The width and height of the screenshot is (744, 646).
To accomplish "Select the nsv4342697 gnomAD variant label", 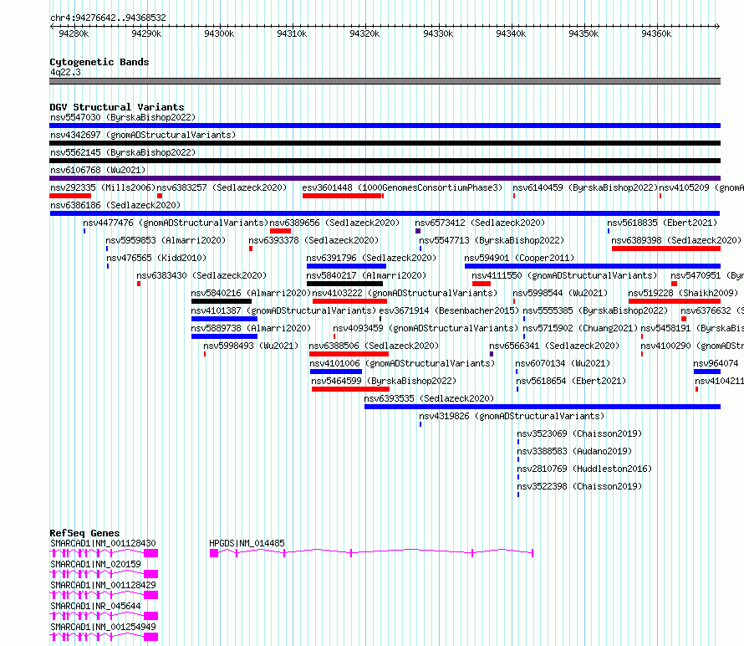I will pyautogui.click(x=143, y=135).
